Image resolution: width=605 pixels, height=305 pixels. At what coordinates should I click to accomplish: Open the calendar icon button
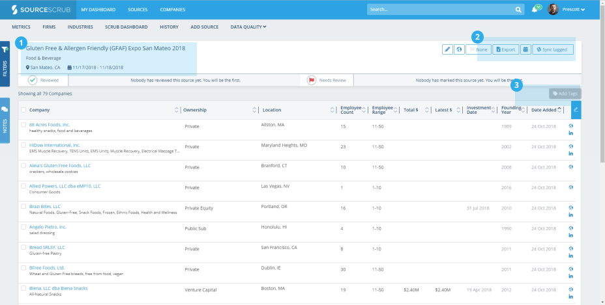click(x=525, y=49)
